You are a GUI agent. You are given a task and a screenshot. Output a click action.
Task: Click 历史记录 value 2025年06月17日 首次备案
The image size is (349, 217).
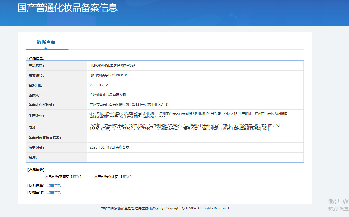click(109, 148)
